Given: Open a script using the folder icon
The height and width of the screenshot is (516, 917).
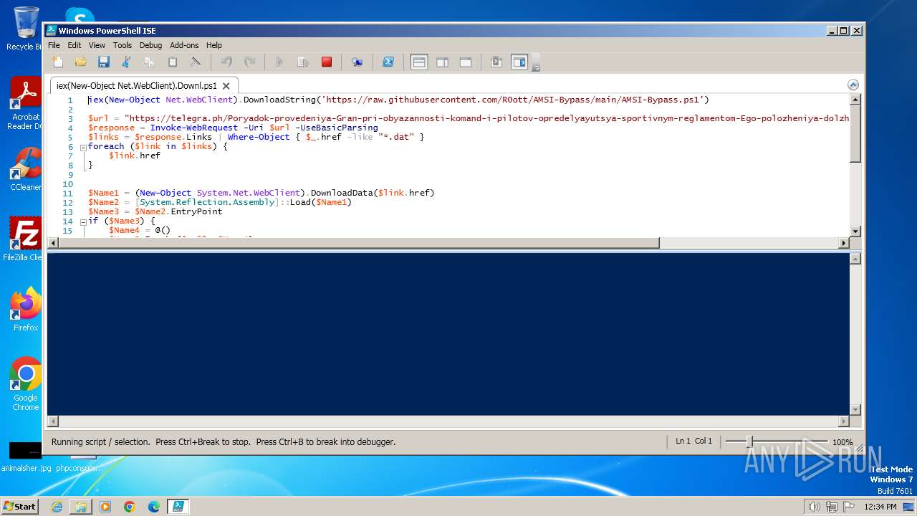Looking at the screenshot, I should point(81,62).
